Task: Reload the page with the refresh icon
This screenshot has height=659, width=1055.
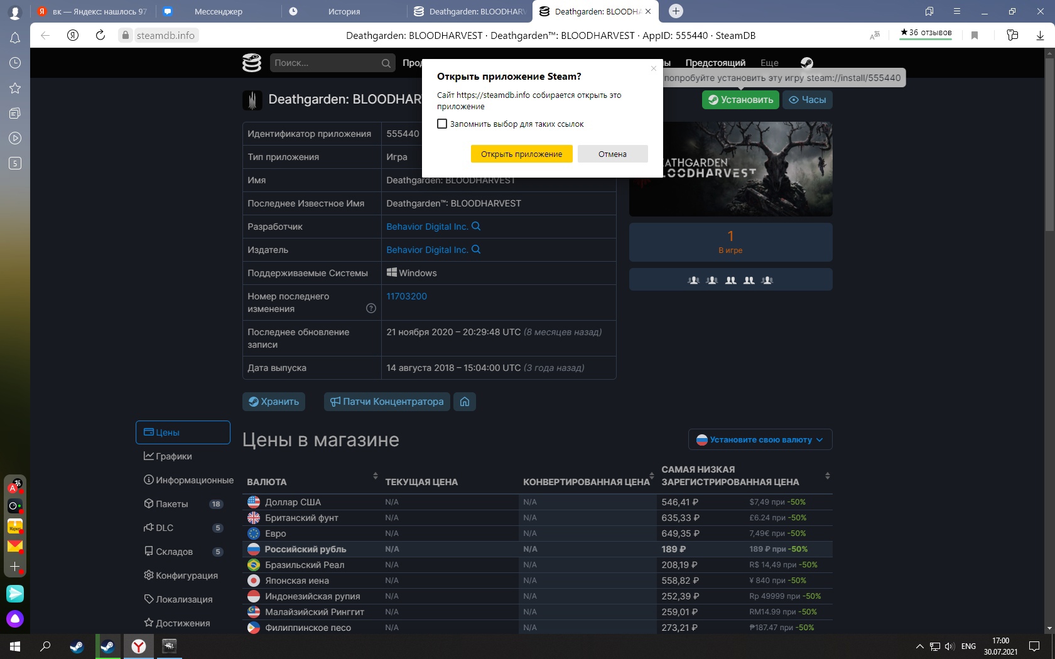Action: (100, 35)
